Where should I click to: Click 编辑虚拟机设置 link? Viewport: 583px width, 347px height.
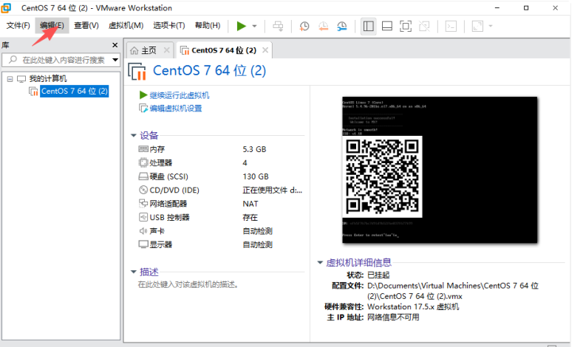tap(176, 109)
